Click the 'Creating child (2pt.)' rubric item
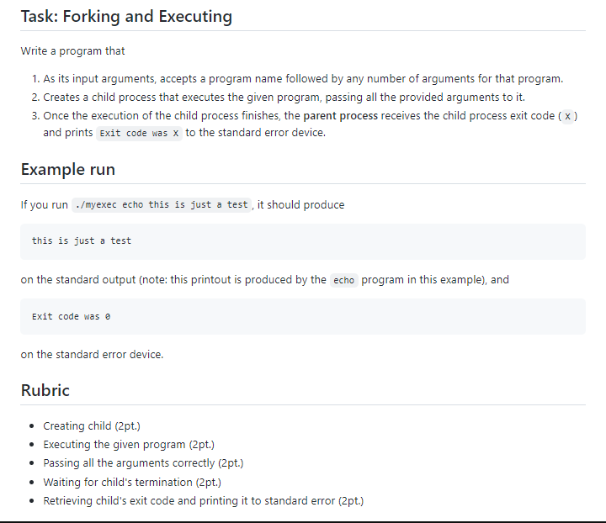This screenshot has width=606, height=523. pos(92,426)
